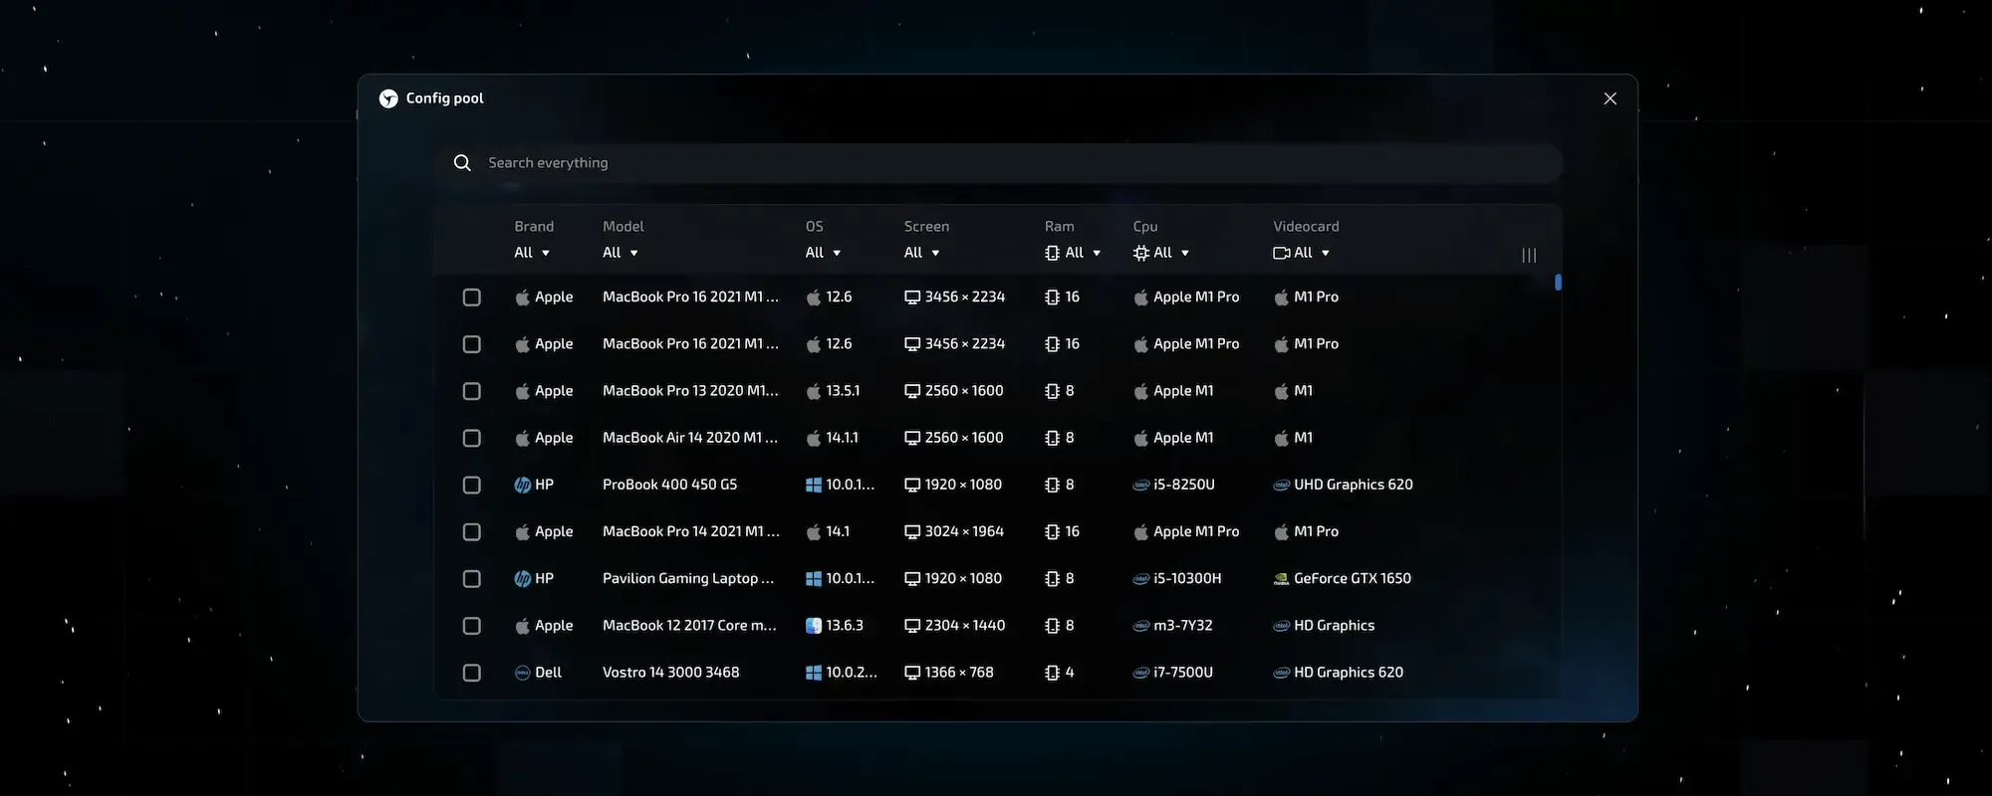The height and width of the screenshot is (796, 1992).
Task: Check the Vostro 14 3000 3468 row
Action: click(472, 673)
